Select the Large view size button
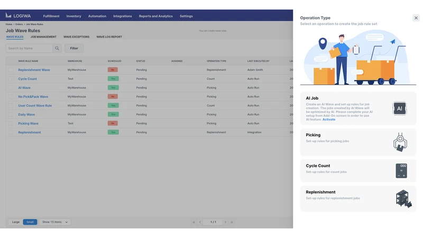This screenshot has width=423, height=238. (16, 222)
